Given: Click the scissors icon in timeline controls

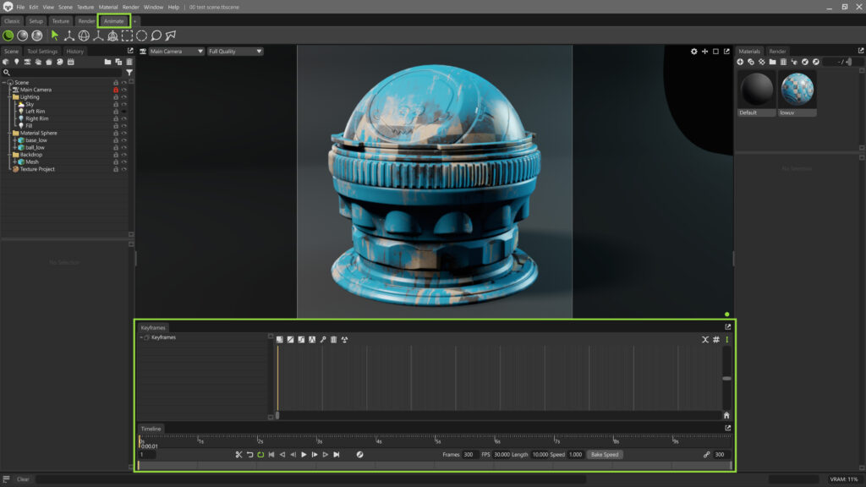Looking at the screenshot, I should pos(238,455).
